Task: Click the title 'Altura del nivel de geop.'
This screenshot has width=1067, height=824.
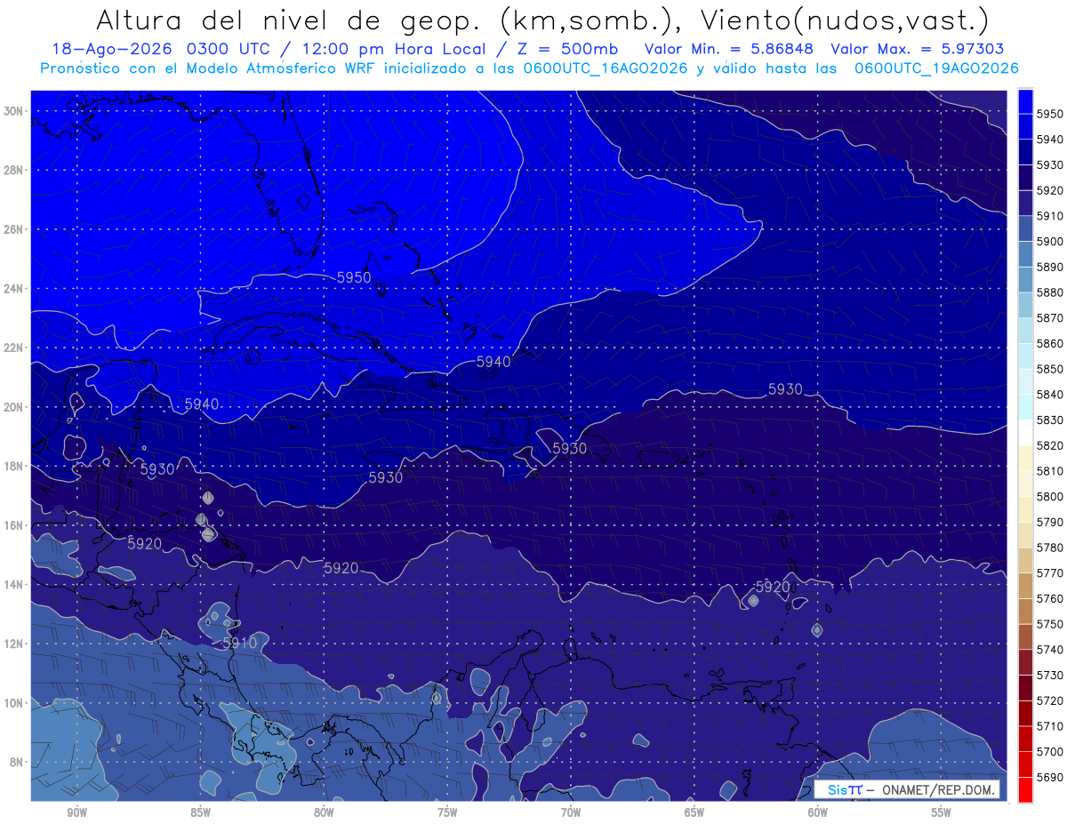Action: tap(288, 20)
